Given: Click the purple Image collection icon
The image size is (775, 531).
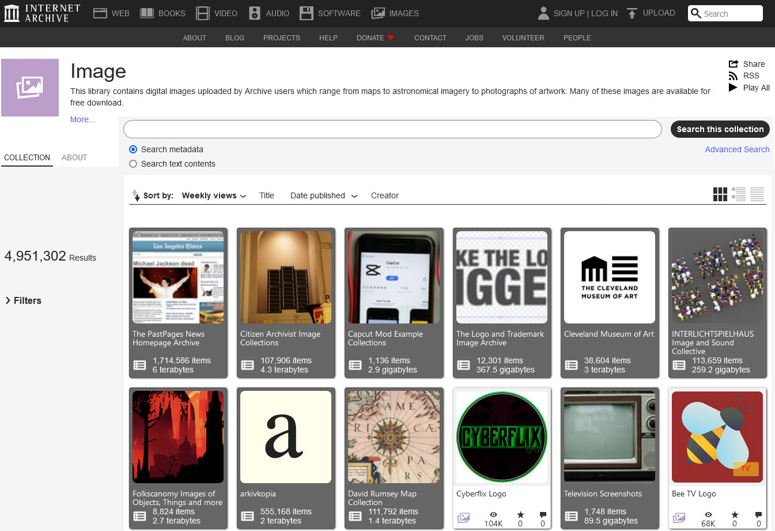Looking at the screenshot, I should [30, 88].
